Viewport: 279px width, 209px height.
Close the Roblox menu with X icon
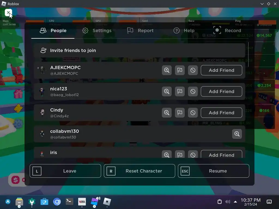pos(8,13)
